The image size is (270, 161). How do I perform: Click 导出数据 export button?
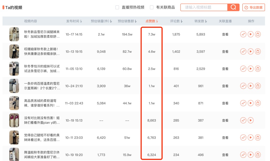[x=254, y=7]
